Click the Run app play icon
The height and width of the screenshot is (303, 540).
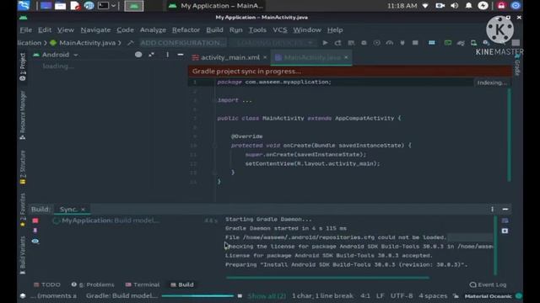coord(325,43)
